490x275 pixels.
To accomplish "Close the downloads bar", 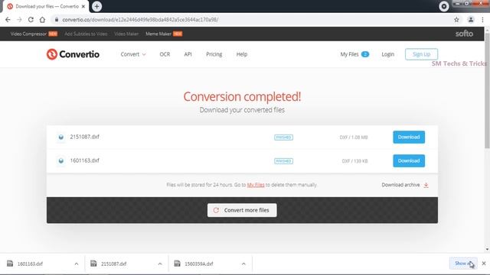I will click(x=484, y=264).
